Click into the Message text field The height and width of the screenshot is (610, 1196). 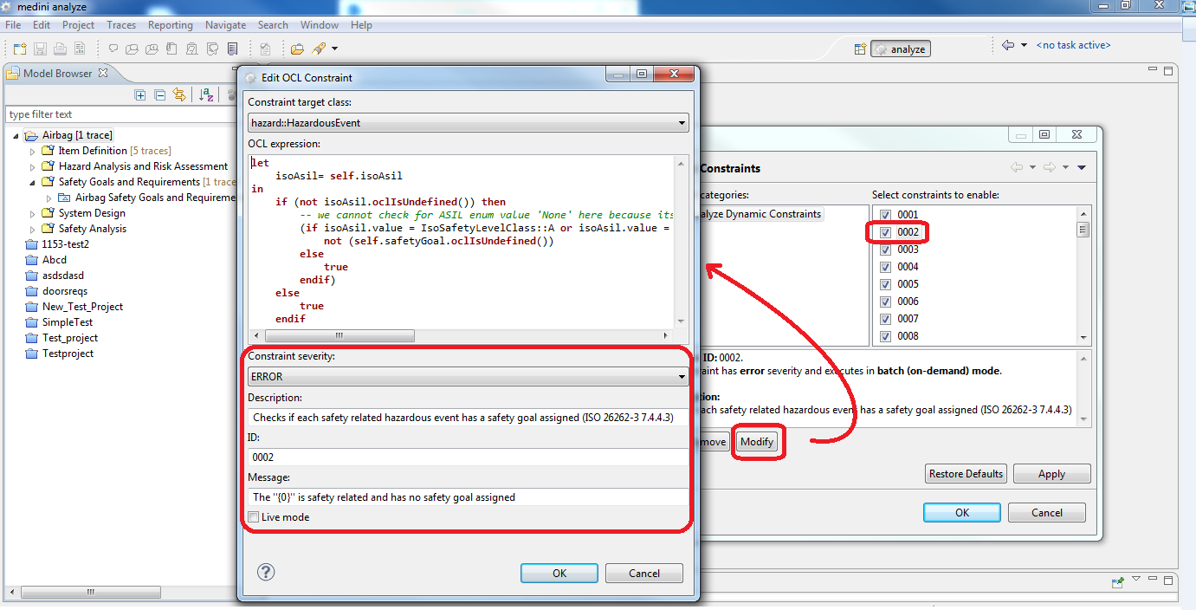tap(468, 497)
